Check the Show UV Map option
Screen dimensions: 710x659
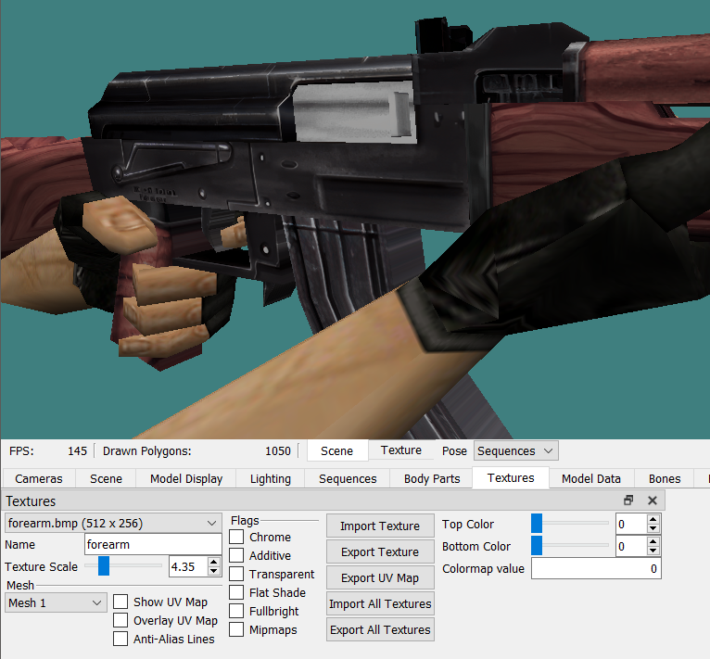tap(120, 602)
